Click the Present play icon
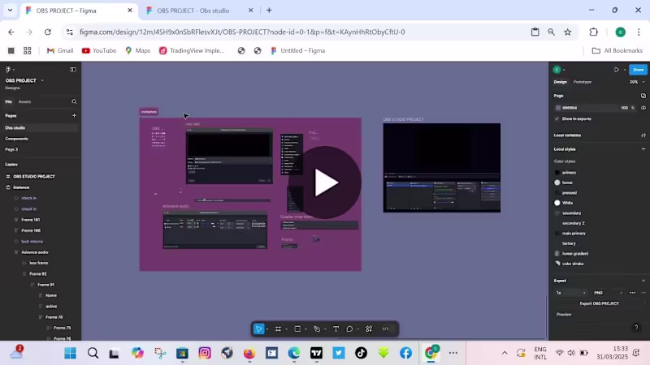This screenshot has height=365, width=650. pos(617,70)
